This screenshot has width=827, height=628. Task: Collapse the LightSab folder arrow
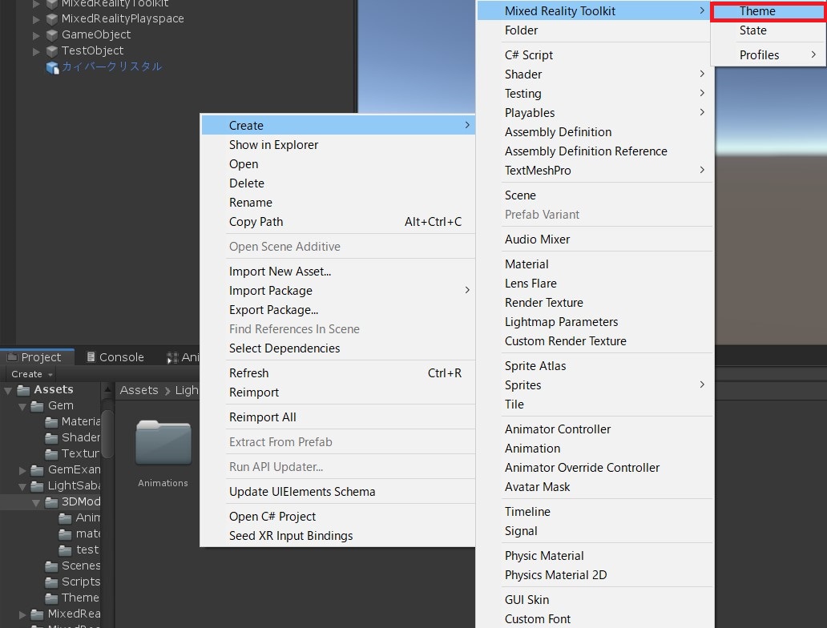pyautogui.click(x=22, y=486)
